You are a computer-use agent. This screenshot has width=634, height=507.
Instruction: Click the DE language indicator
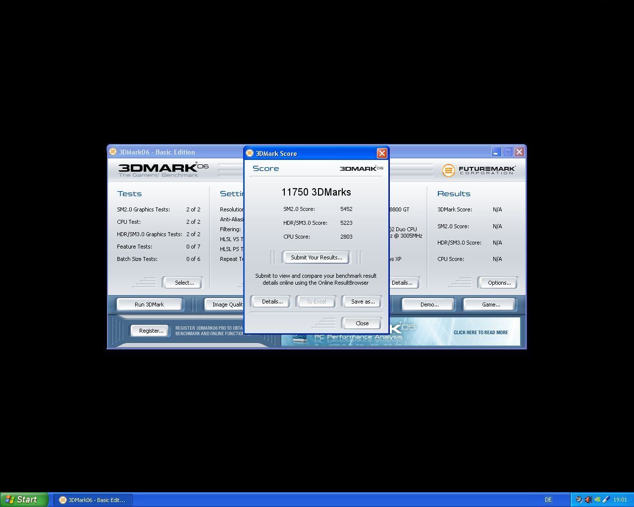coord(548,500)
